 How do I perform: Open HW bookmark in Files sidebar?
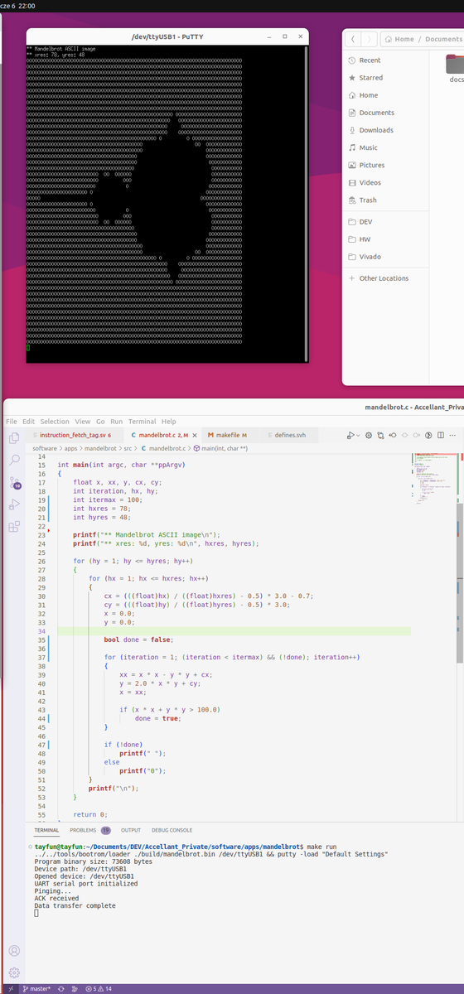(x=386, y=239)
